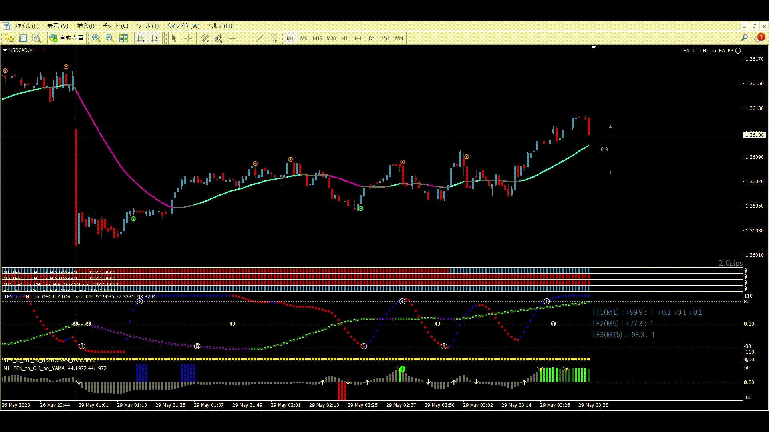Toggle the 自動売買 auto trading button
Viewport: 769px width, 432px height.
pos(66,38)
